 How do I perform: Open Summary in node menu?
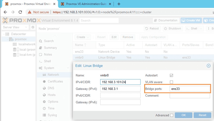click(54, 48)
